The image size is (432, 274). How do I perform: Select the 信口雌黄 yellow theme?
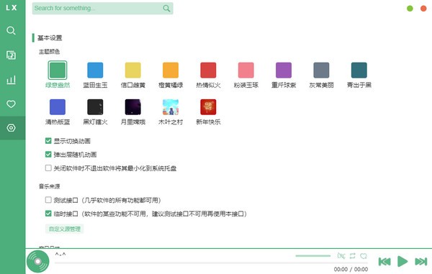(x=132, y=70)
